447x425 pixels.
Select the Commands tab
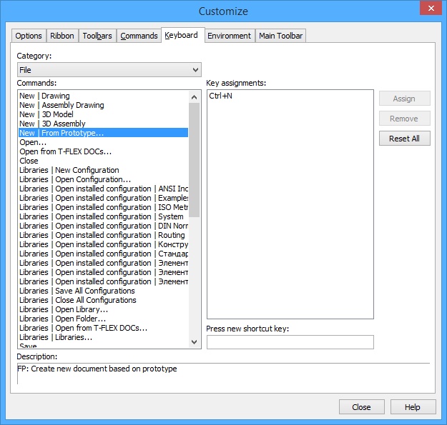[139, 36]
